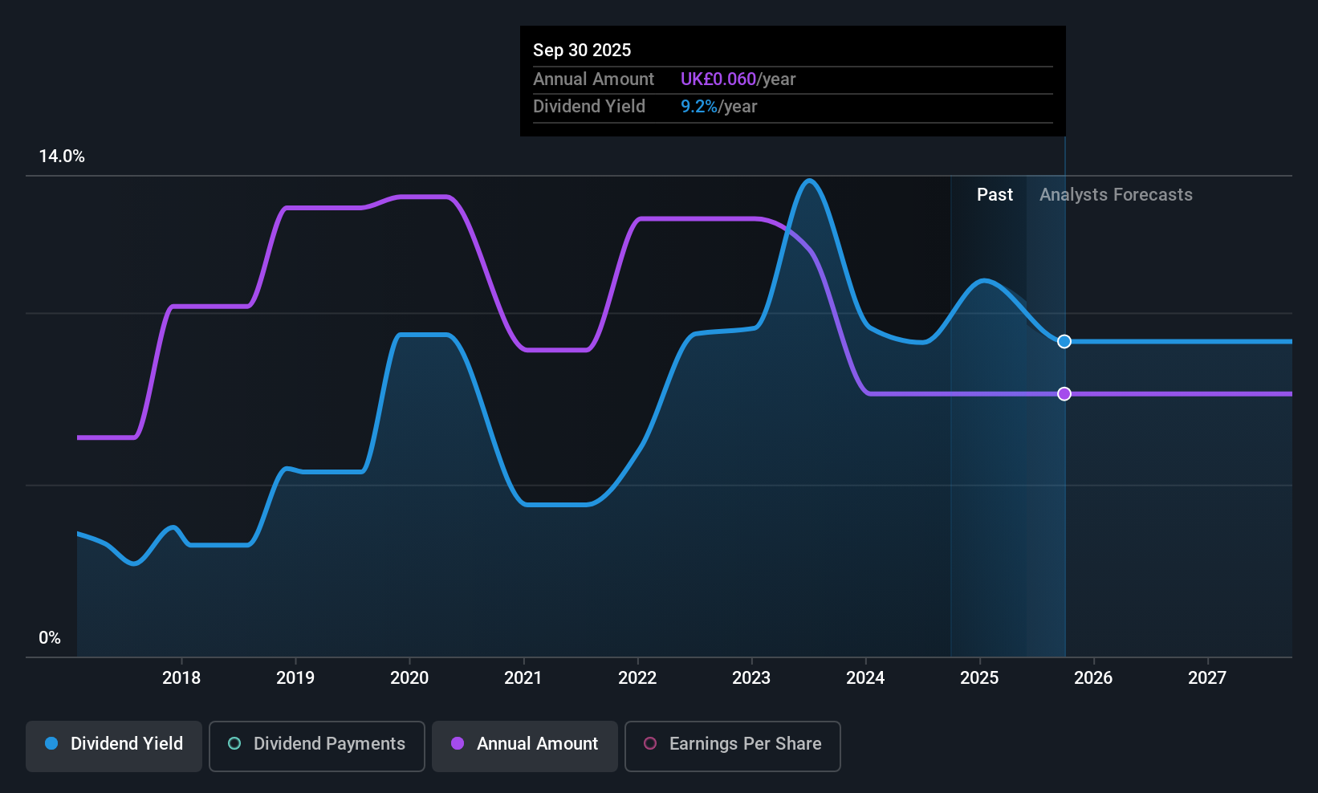Click the 2018 x-axis label

[181, 678]
